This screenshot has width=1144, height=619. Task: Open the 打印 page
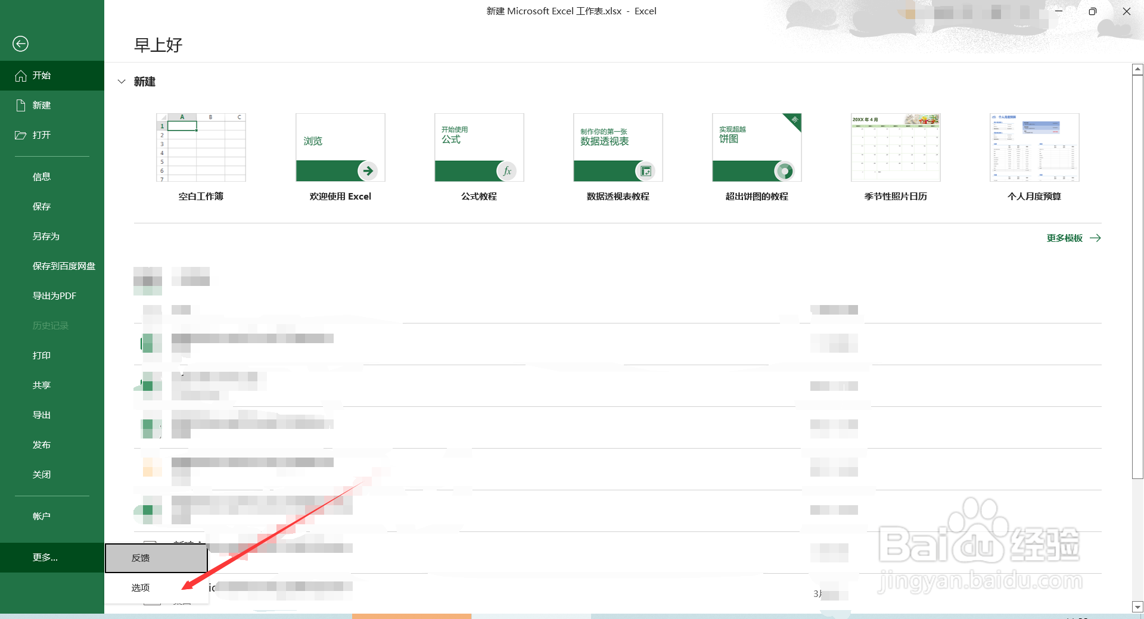pos(52,356)
